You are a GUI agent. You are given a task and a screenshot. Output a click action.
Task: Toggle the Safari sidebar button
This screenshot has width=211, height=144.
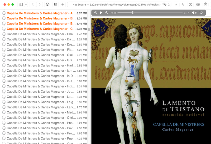pos(21,4)
